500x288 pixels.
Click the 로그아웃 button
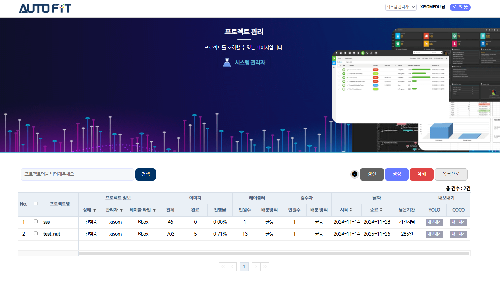point(460,7)
